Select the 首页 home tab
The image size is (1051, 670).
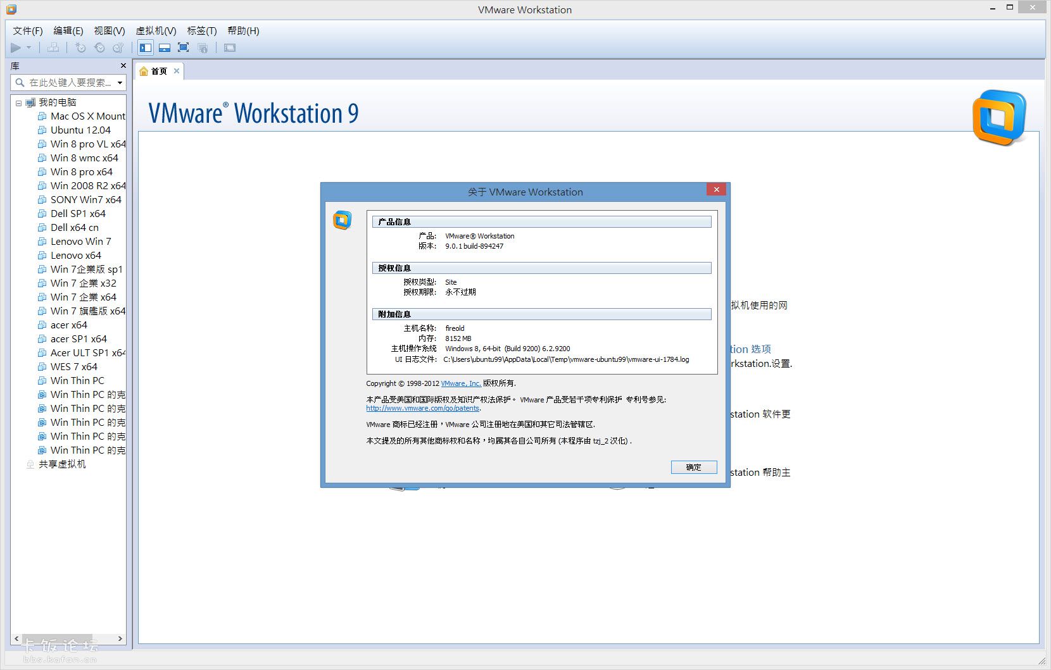[x=159, y=71]
